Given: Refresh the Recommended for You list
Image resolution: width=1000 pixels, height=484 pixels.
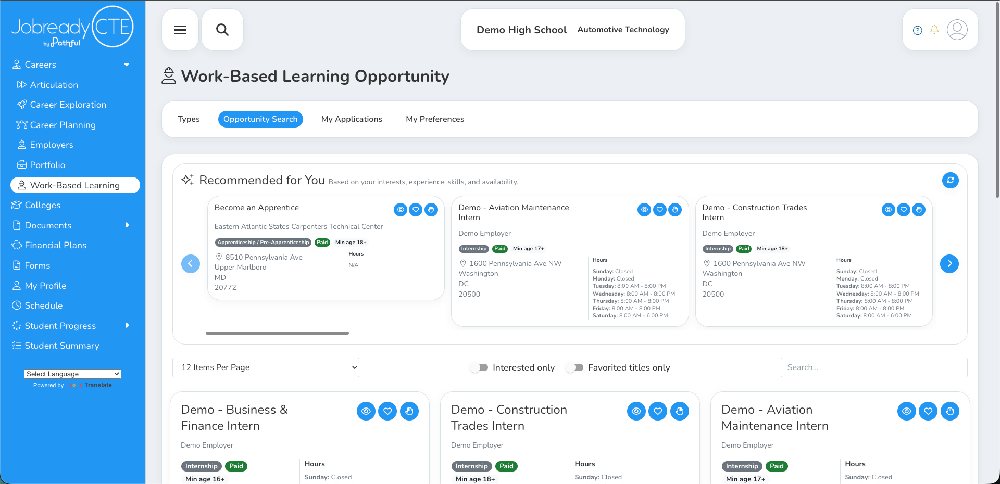Looking at the screenshot, I should (951, 181).
